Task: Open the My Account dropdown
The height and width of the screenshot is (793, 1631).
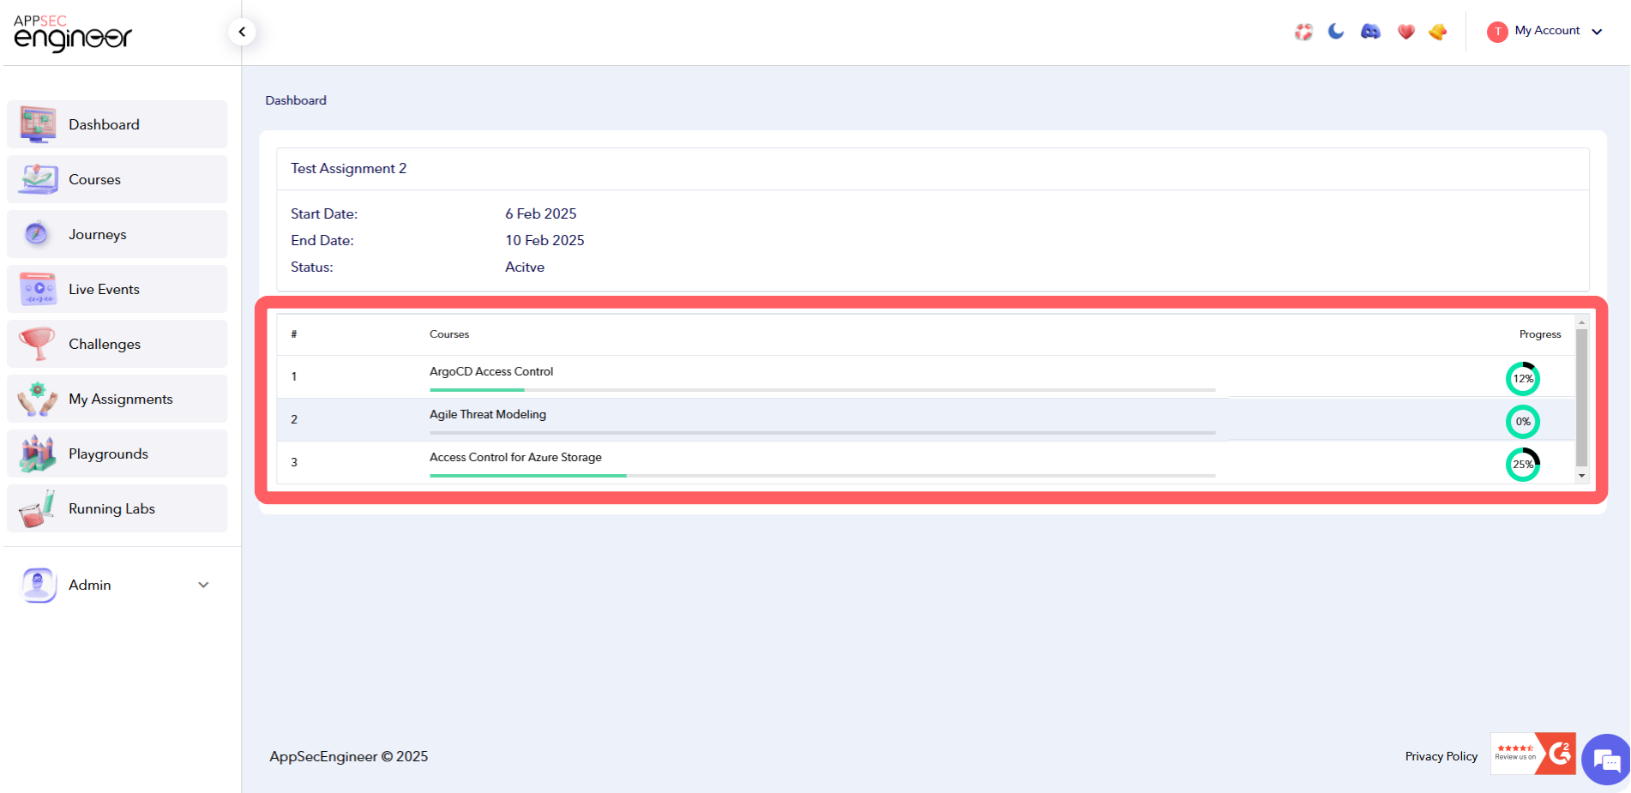Action: [1545, 31]
